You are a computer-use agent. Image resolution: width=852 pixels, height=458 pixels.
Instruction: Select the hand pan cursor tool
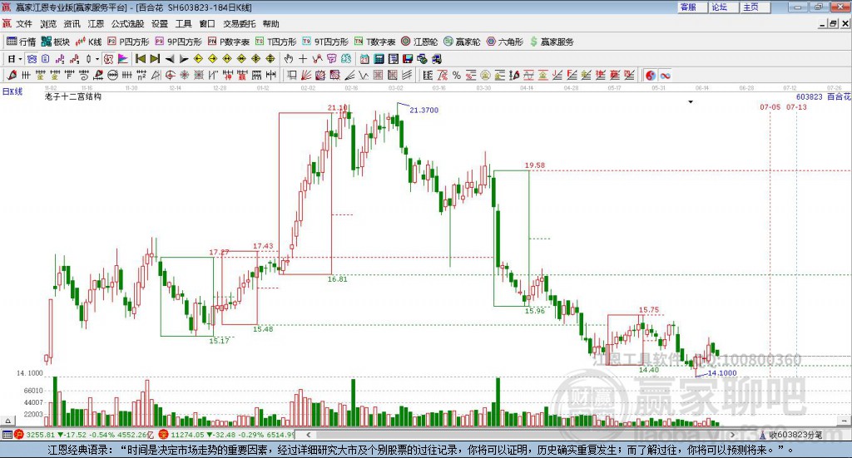[x=289, y=59]
